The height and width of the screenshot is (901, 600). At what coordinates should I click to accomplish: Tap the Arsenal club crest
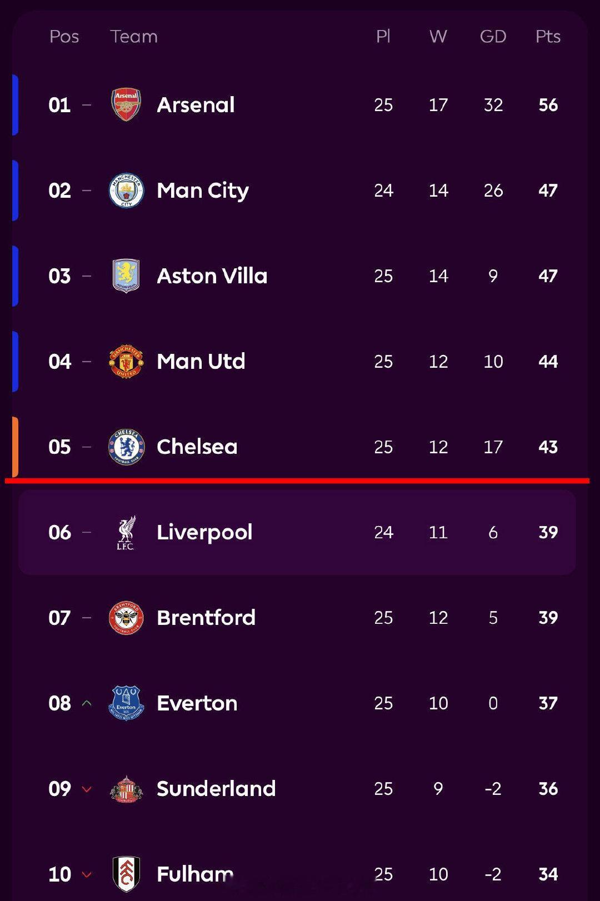pos(126,104)
